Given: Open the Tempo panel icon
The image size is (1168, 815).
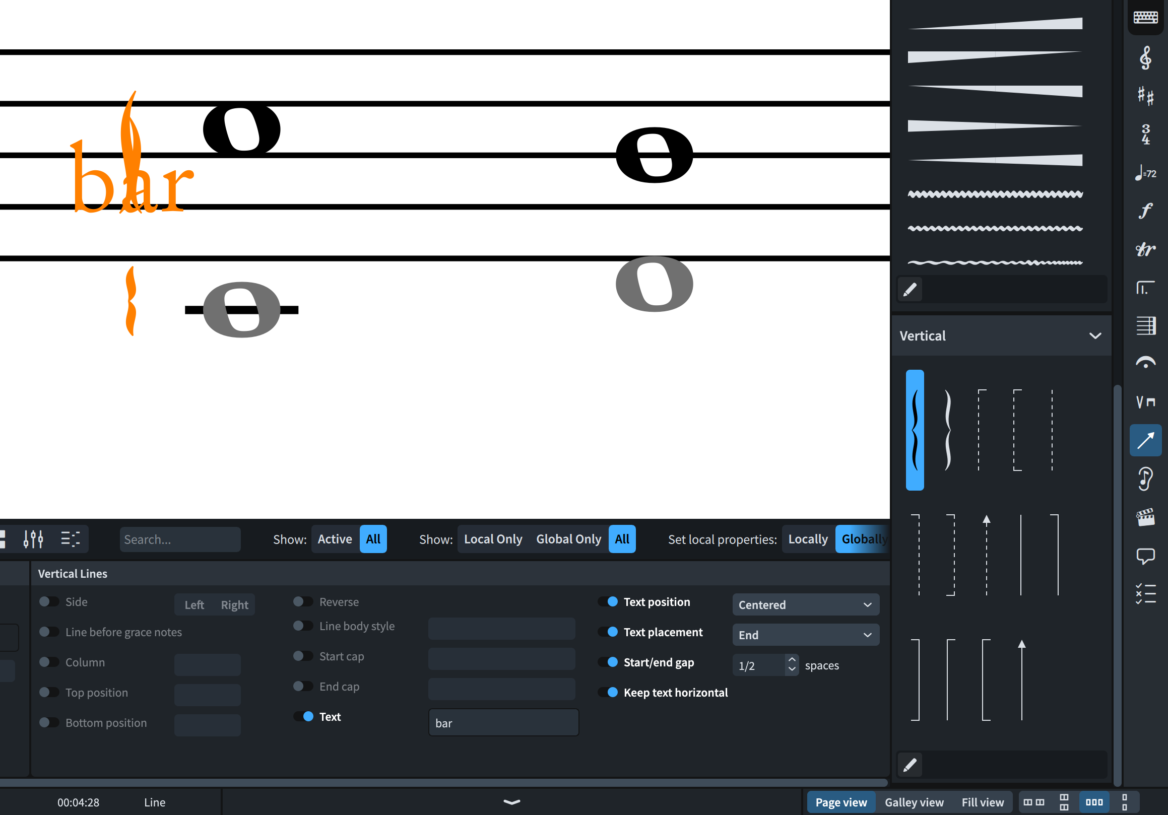Looking at the screenshot, I should 1145,173.
